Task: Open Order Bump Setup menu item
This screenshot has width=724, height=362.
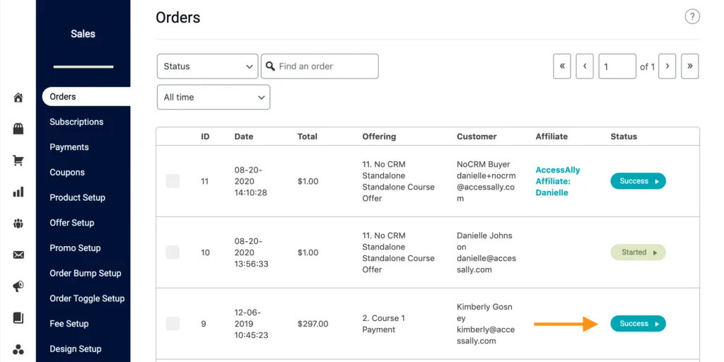Action: 86,273
